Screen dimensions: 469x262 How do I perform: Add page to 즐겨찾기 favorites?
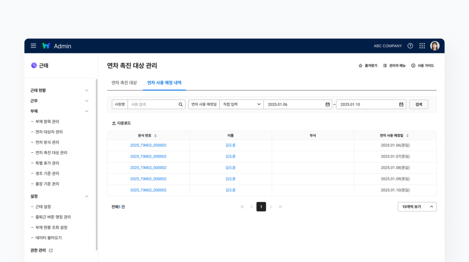368,65
